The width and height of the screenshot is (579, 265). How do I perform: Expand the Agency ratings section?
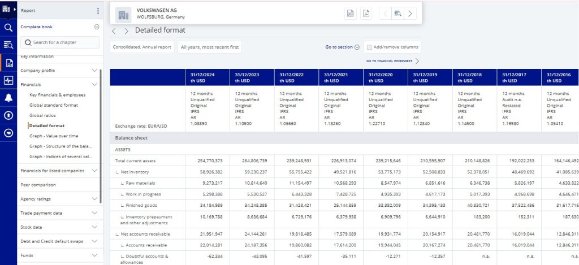[94, 199]
